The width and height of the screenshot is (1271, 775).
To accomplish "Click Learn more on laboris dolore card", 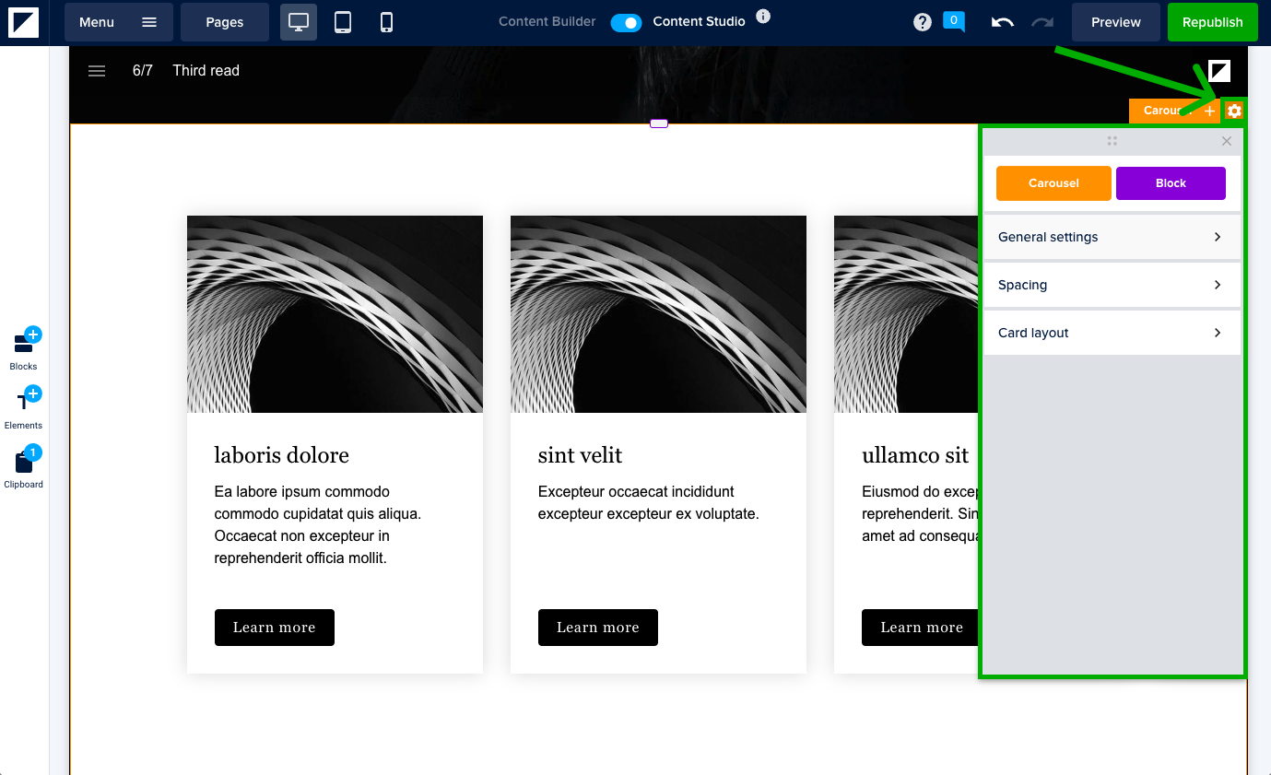I will 275,628.
